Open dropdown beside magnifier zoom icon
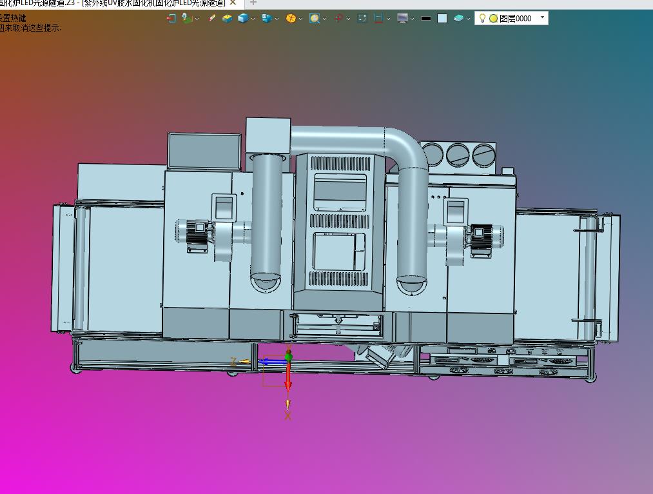 324,19
